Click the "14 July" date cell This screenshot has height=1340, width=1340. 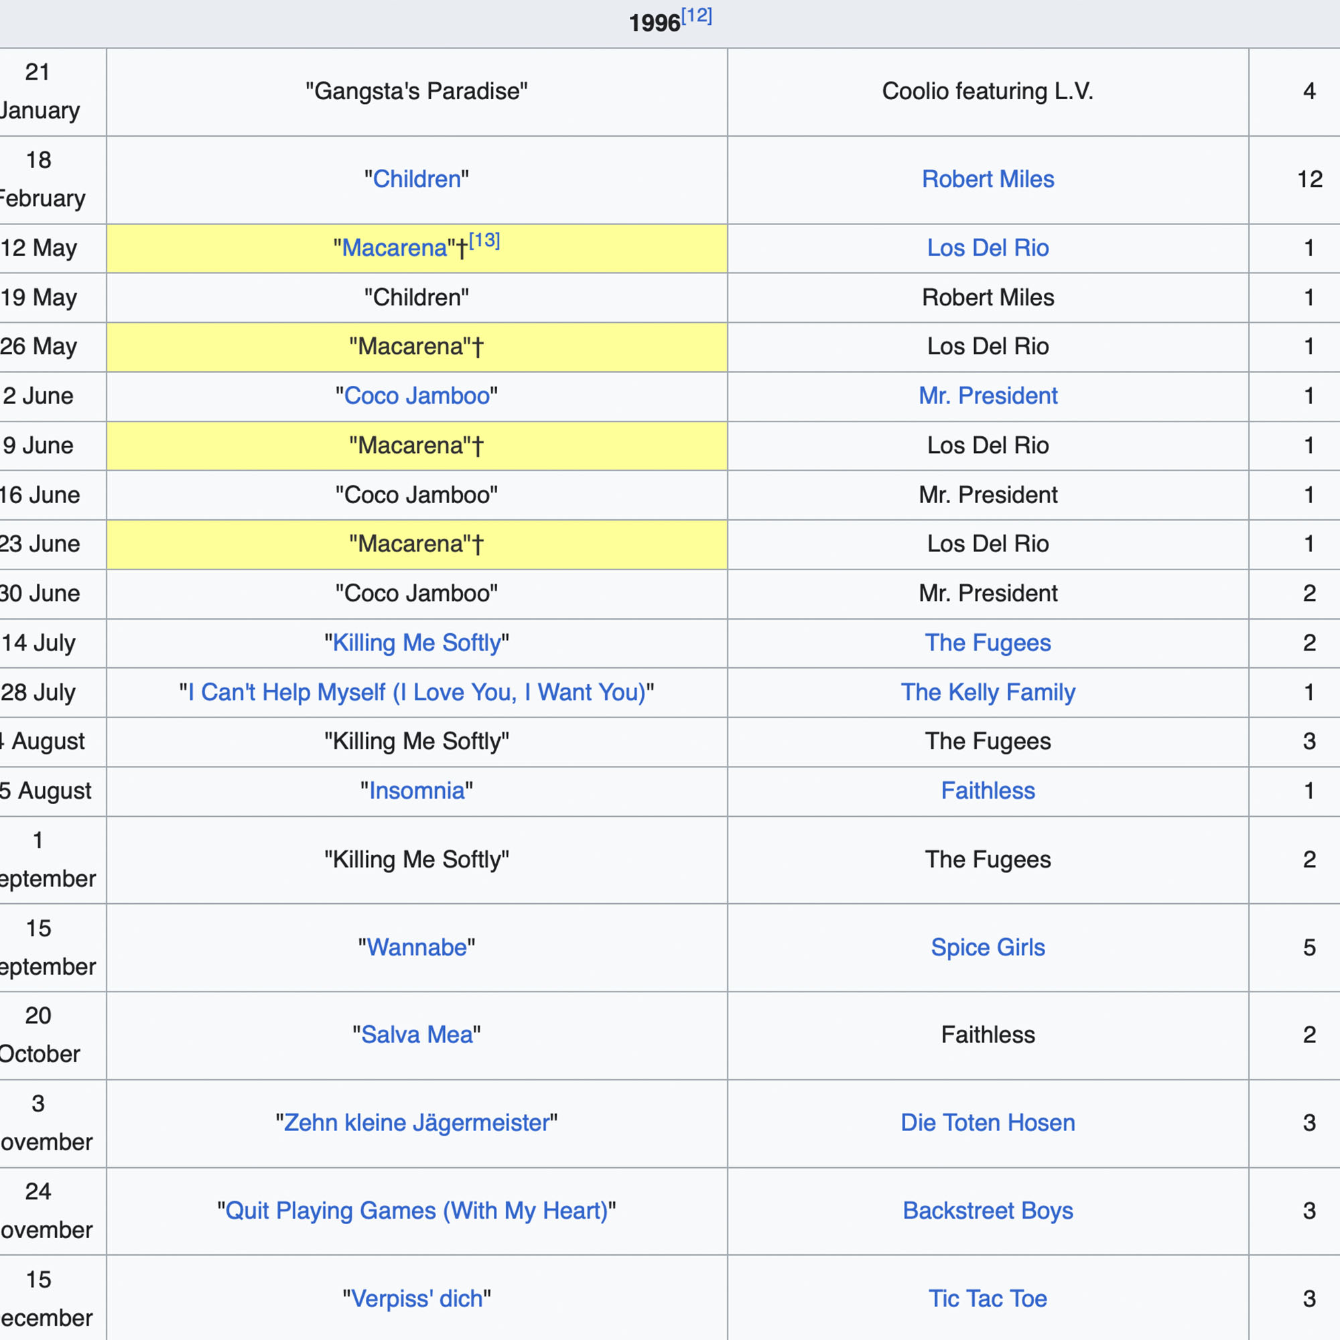tap(53, 643)
